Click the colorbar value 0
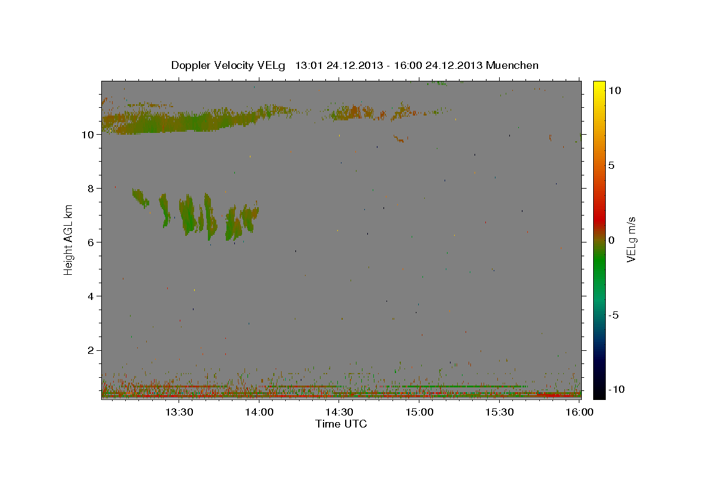This screenshot has width=719, height=479. tap(611, 240)
